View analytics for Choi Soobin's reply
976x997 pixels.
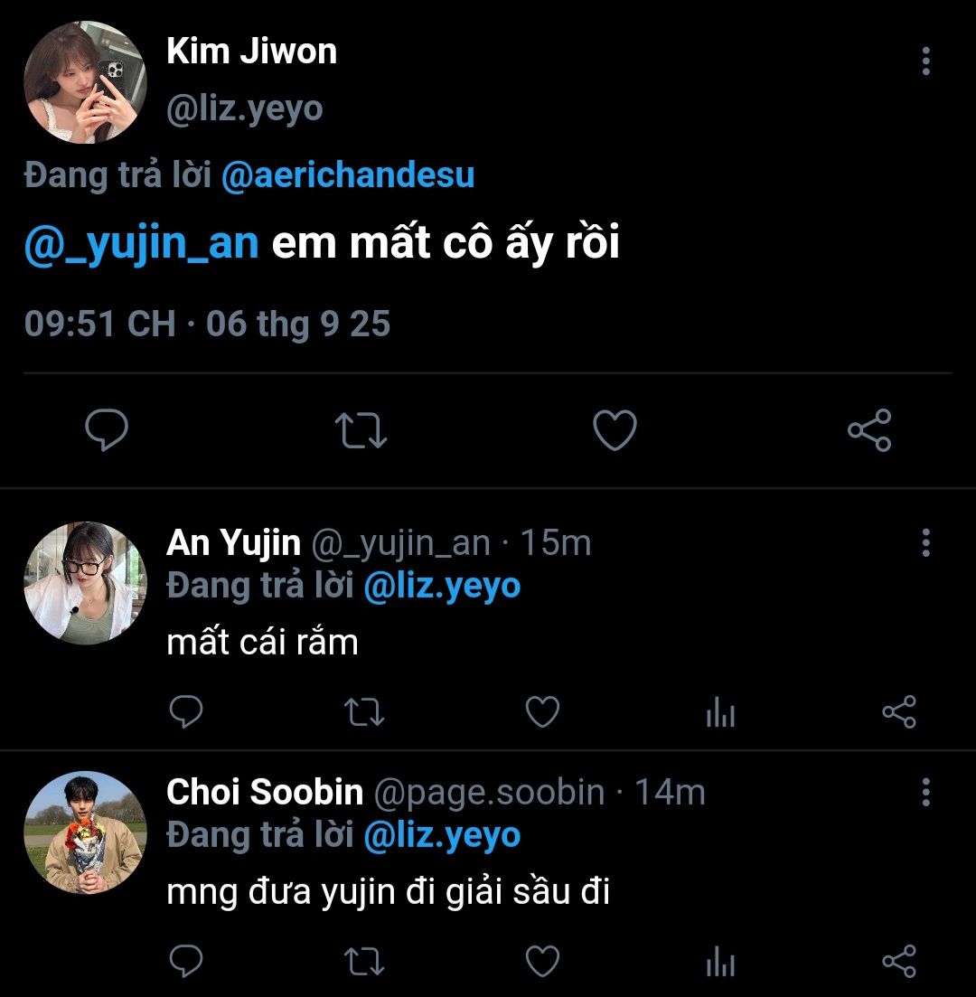(720, 962)
